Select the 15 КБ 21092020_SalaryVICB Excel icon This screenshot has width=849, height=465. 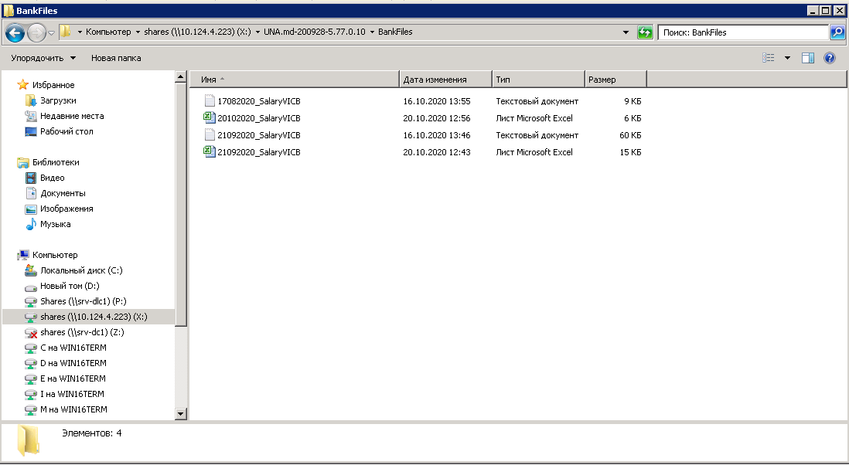210,152
